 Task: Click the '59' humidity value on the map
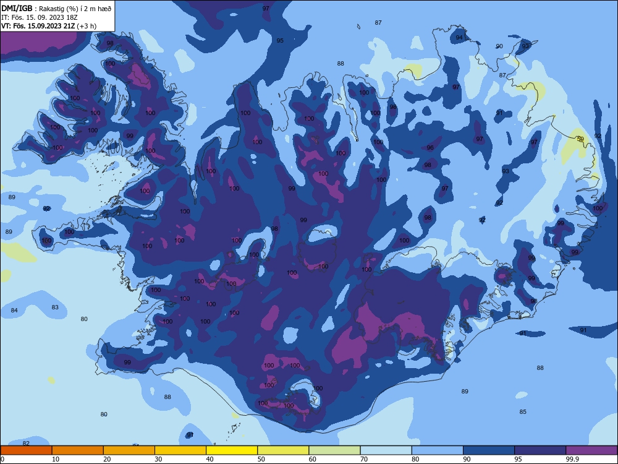(580, 139)
